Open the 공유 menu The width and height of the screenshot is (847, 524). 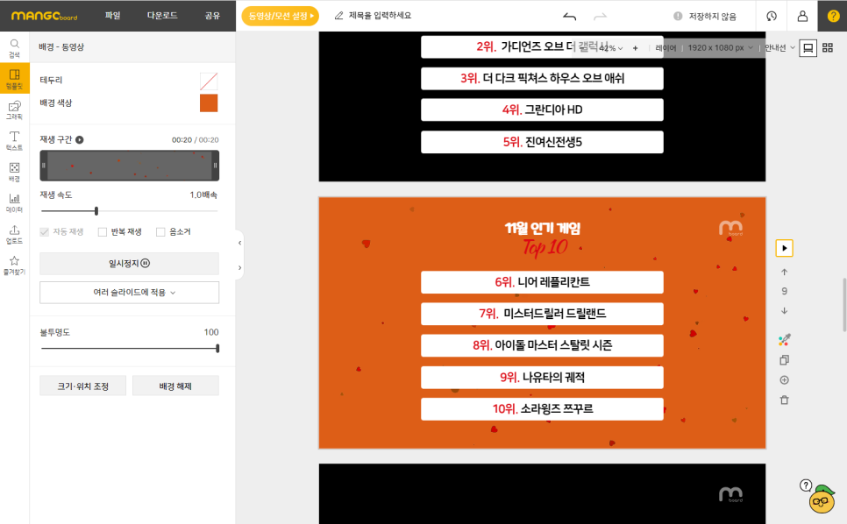(212, 16)
